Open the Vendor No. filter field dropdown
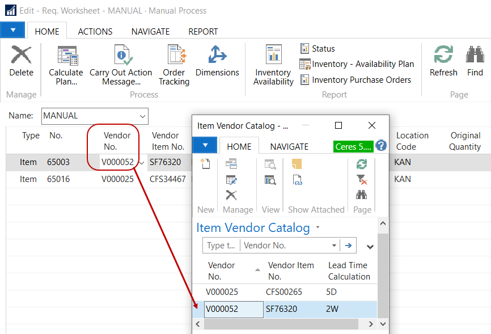 pos(334,246)
